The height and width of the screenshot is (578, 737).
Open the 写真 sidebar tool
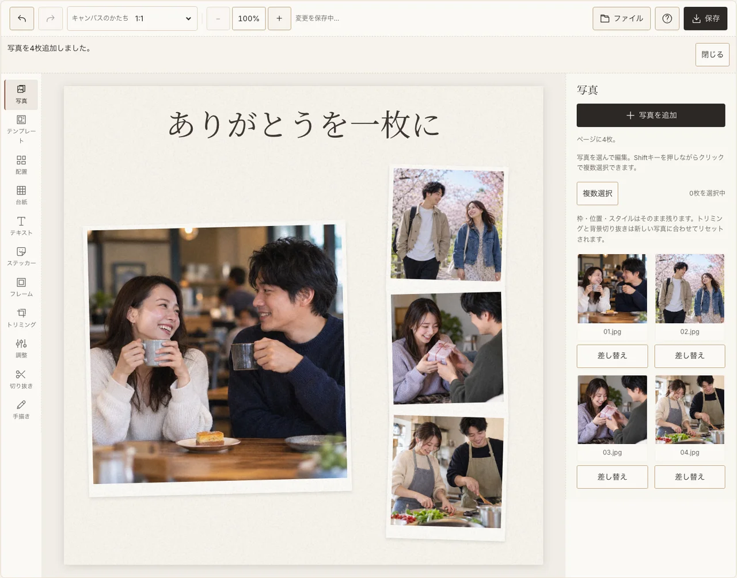21,94
